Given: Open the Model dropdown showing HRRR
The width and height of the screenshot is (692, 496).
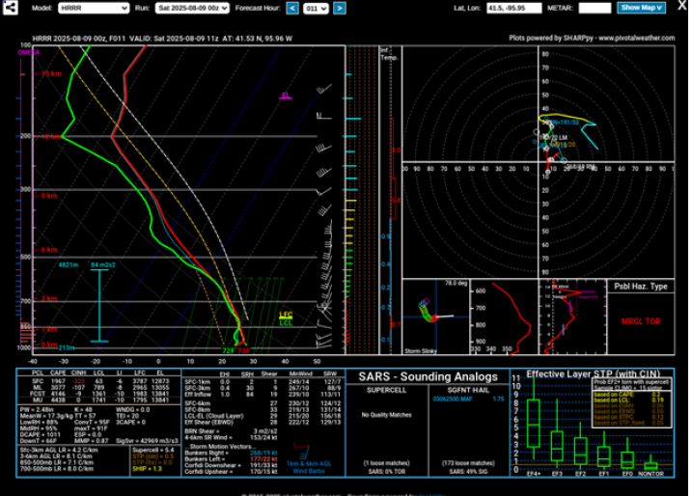Looking at the screenshot, I should 94,8.
